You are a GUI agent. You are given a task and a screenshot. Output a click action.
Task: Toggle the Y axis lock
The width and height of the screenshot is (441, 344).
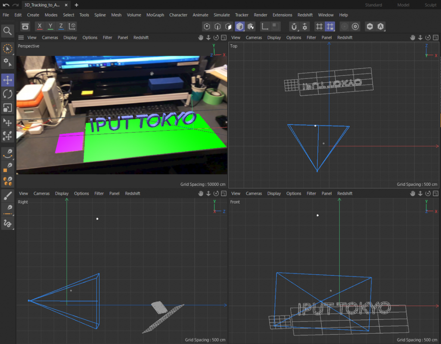coord(50,26)
